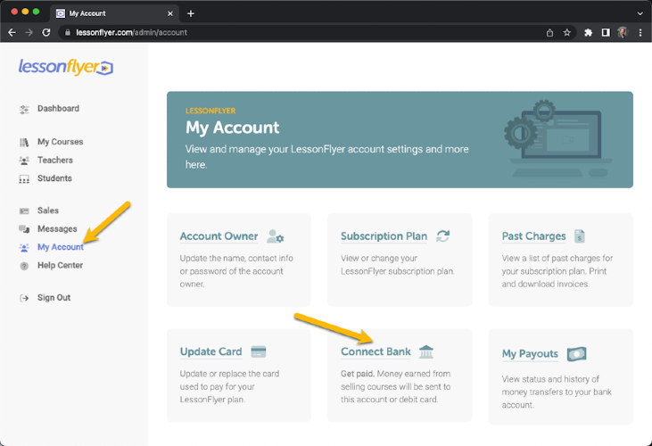Image resolution: width=652 pixels, height=446 pixels.
Task: Click the browser back arrow
Action: 12,32
